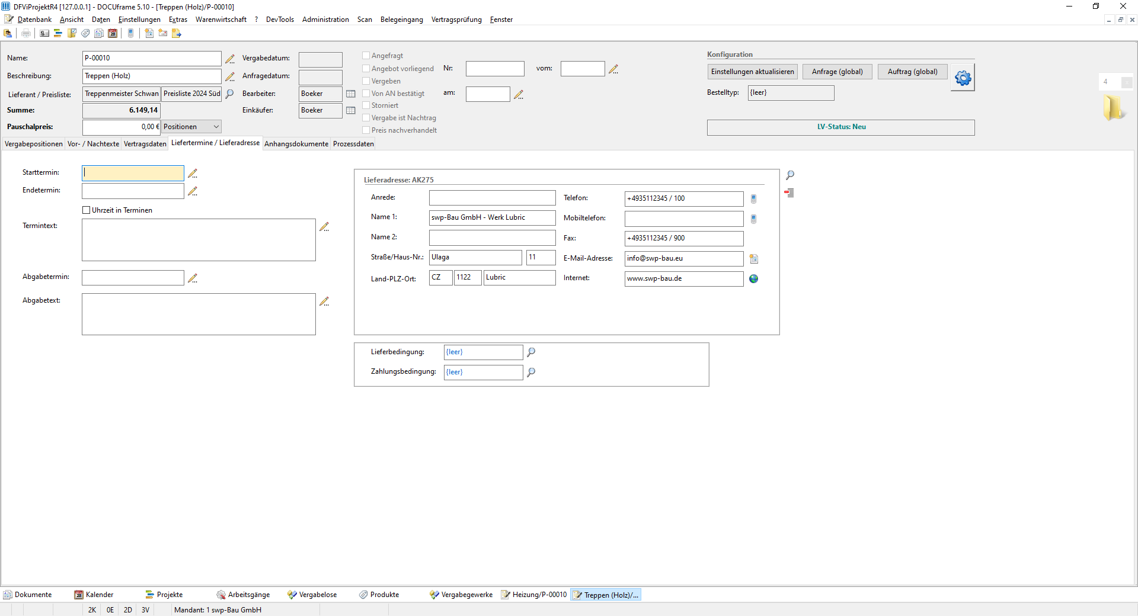The image size is (1138, 616).
Task: Toggle Preis nachverhandelt checkbox
Action: 366,130
